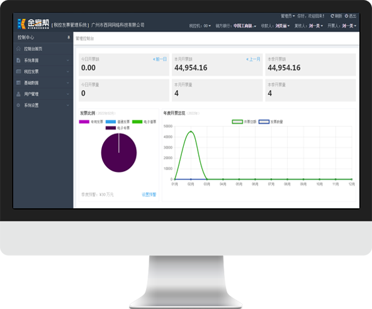Open the 管理员 dropdown

point(288,16)
